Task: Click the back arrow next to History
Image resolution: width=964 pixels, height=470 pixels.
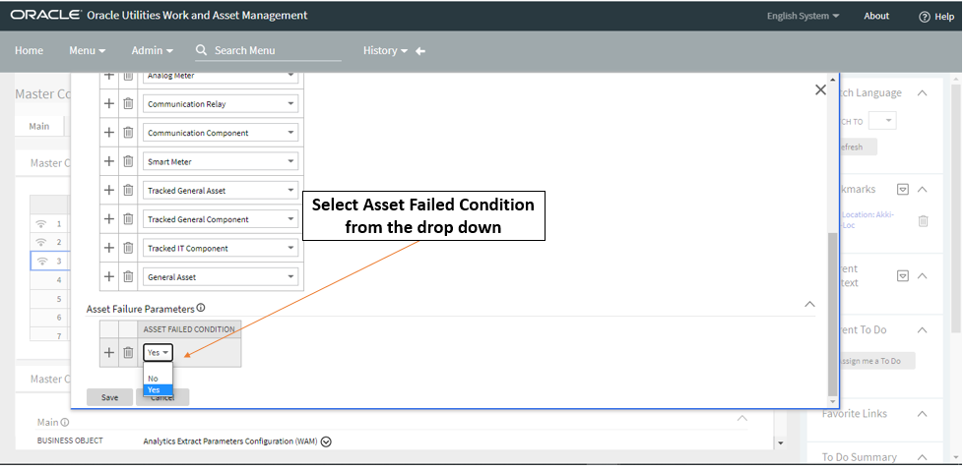Action: pos(420,51)
